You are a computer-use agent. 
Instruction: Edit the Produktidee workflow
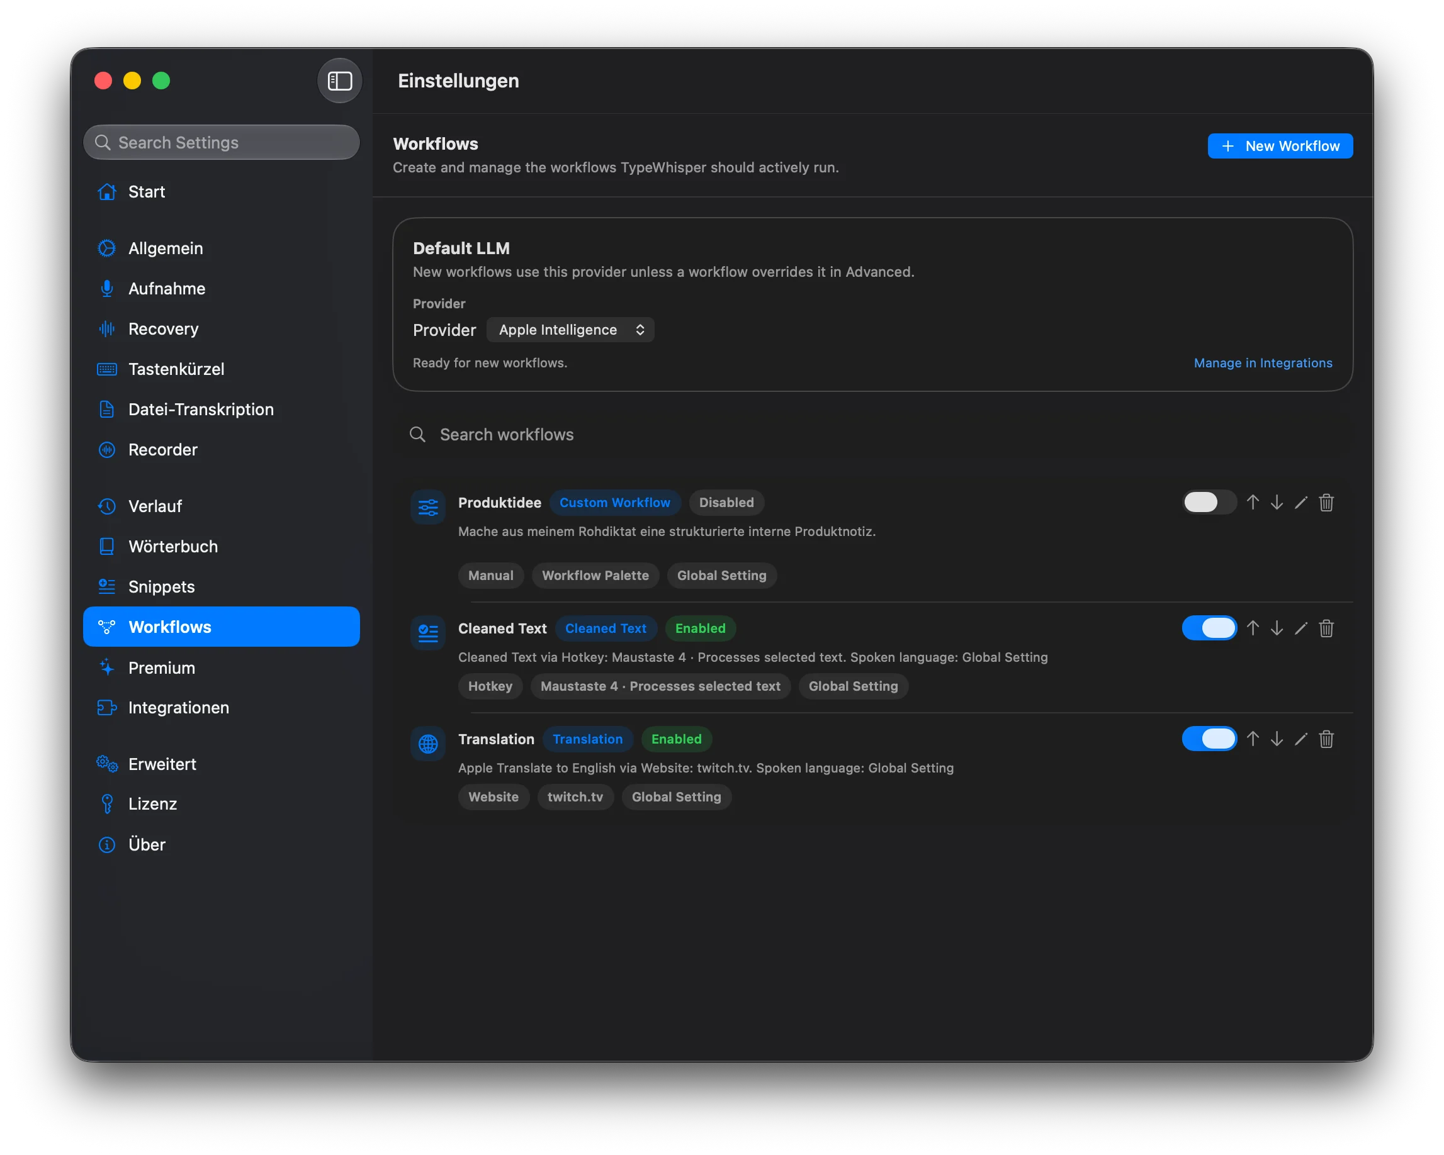[x=1300, y=503]
